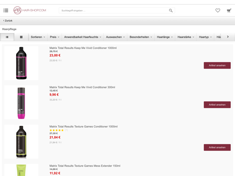Click the Haarpflege category heading
This screenshot has width=235, height=176.
pos(9,29)
